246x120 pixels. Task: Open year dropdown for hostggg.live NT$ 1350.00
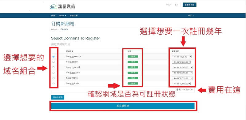[x=182, y=78]
